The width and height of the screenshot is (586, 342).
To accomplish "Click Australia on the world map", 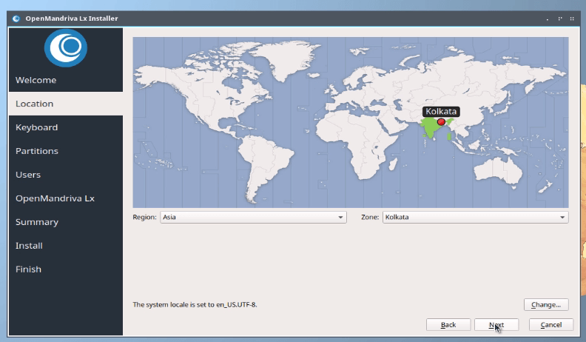I will [499, 172].
